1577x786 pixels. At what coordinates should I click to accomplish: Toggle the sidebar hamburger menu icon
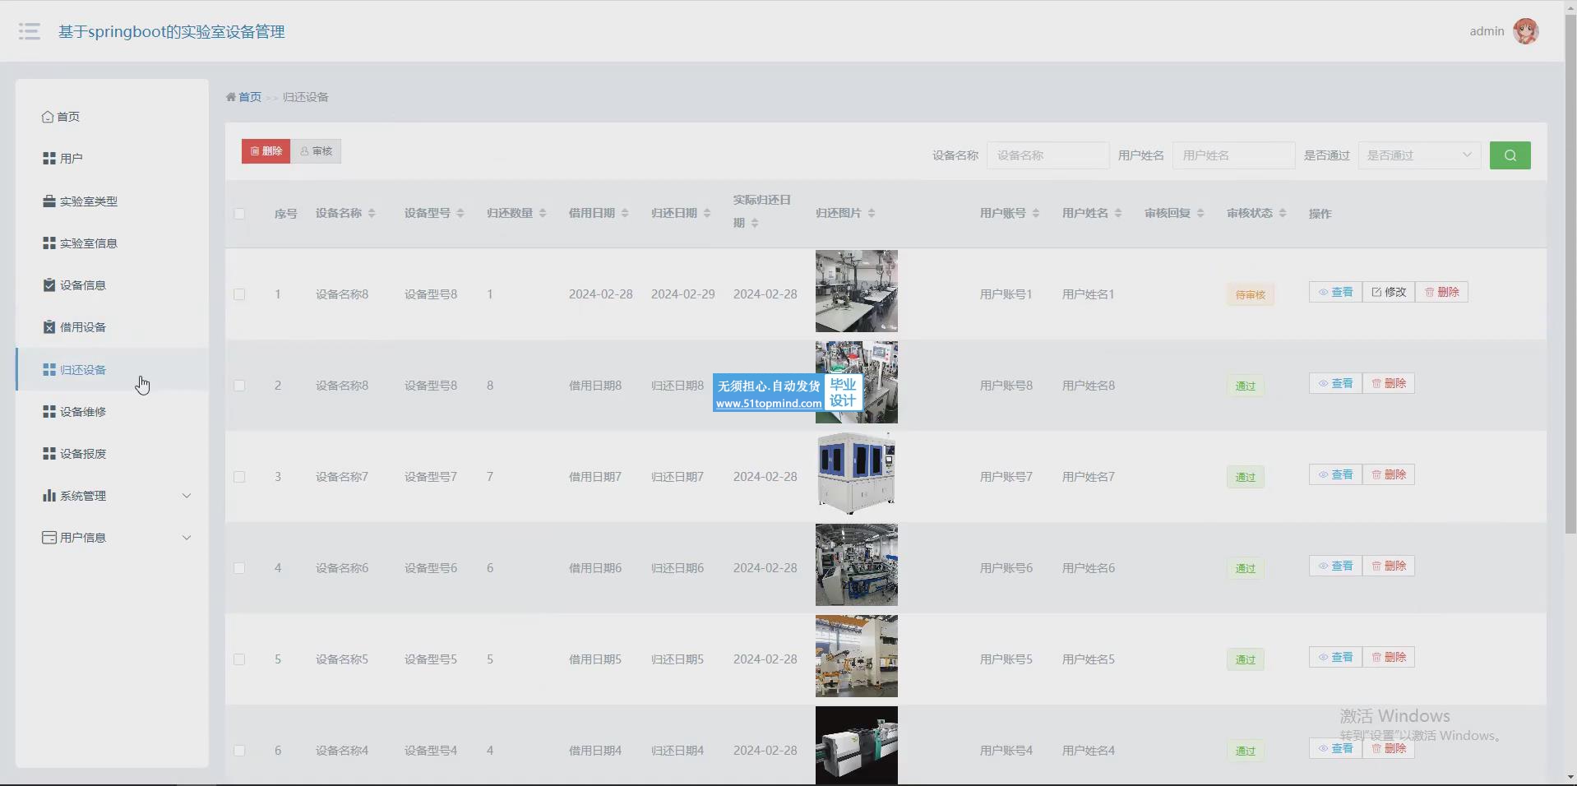click(30, 31)
